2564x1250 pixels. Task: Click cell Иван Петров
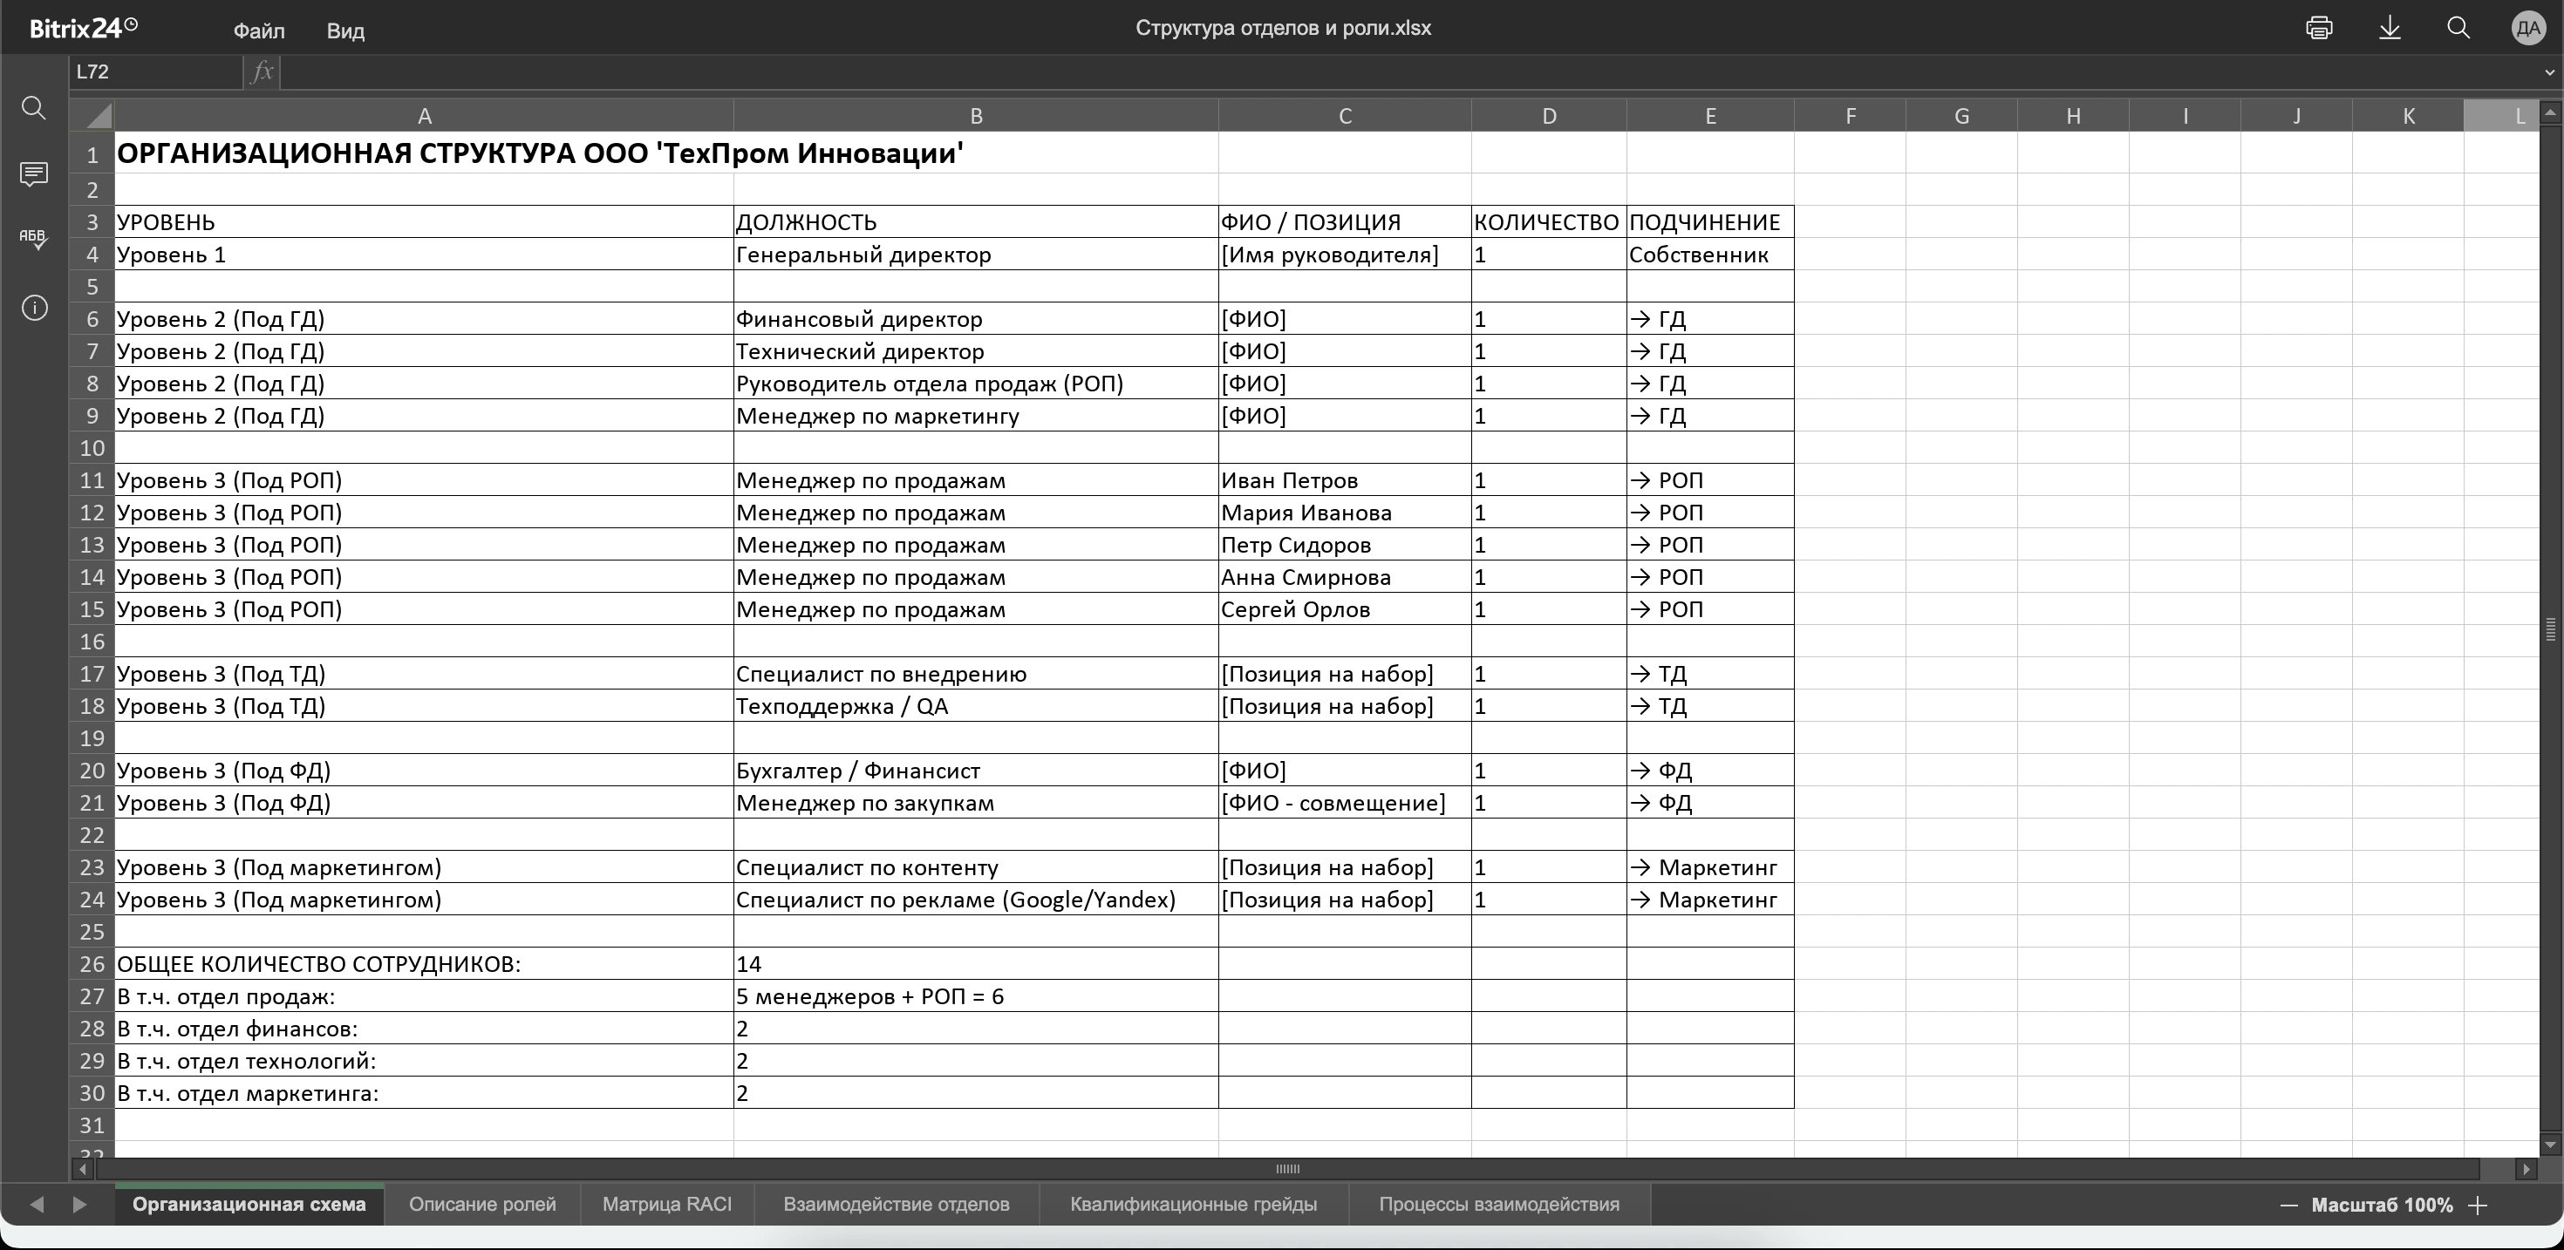(x=1345, y=480)
